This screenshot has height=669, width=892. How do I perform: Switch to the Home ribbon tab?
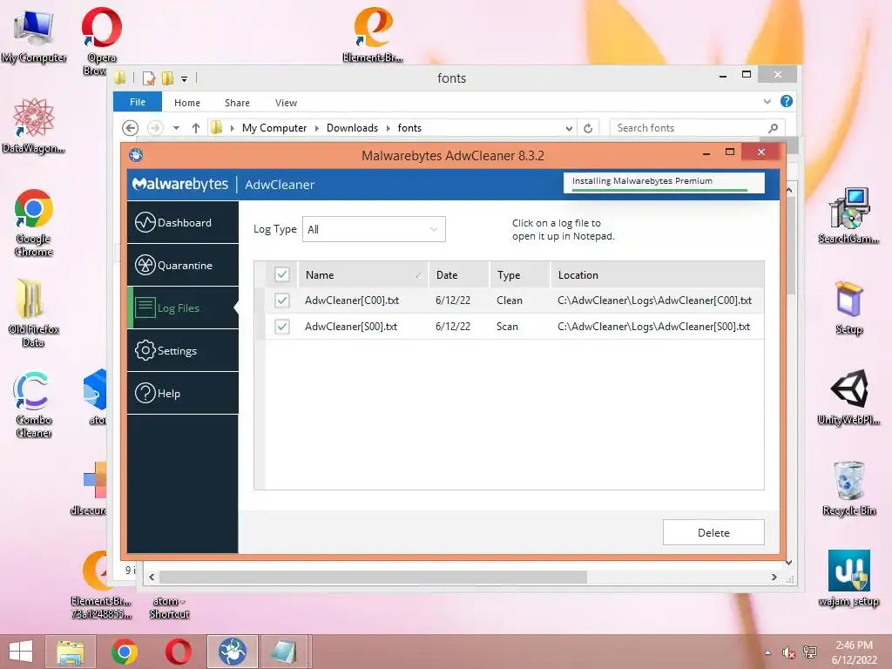187,103
